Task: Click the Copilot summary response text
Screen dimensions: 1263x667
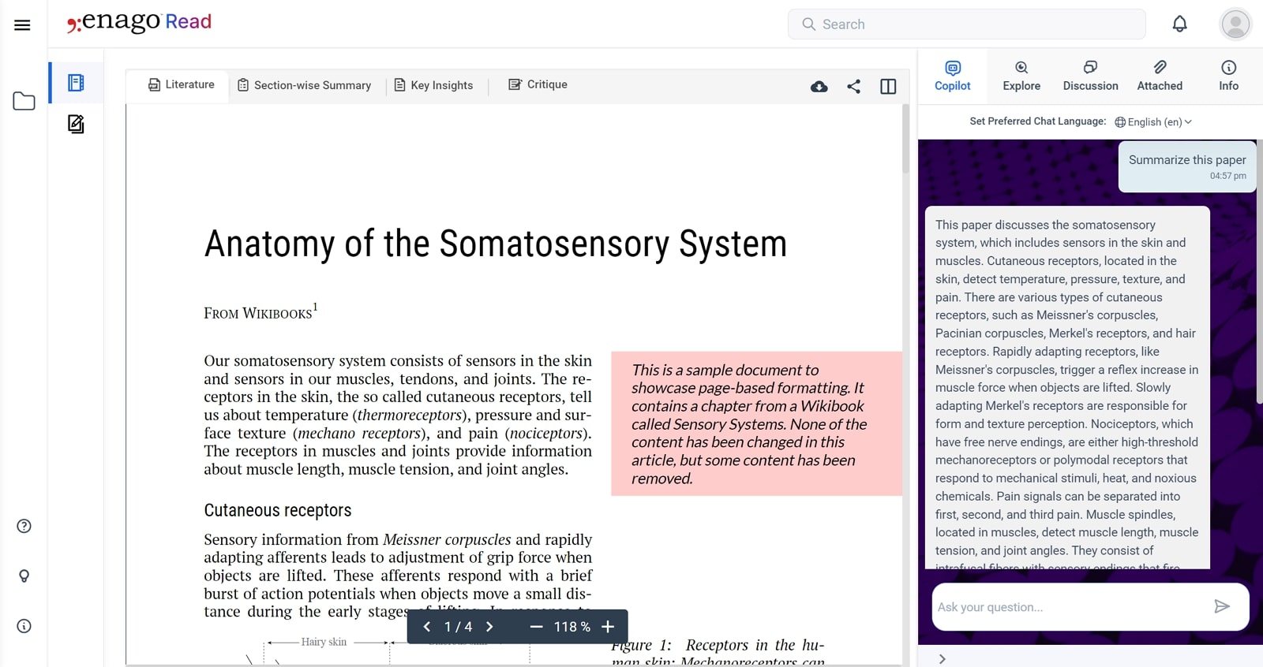Action: pyautogui.click(x=1067, y=387)
